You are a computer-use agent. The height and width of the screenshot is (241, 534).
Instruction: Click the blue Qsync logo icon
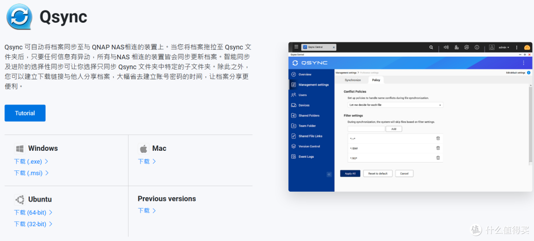click(19, 16)
